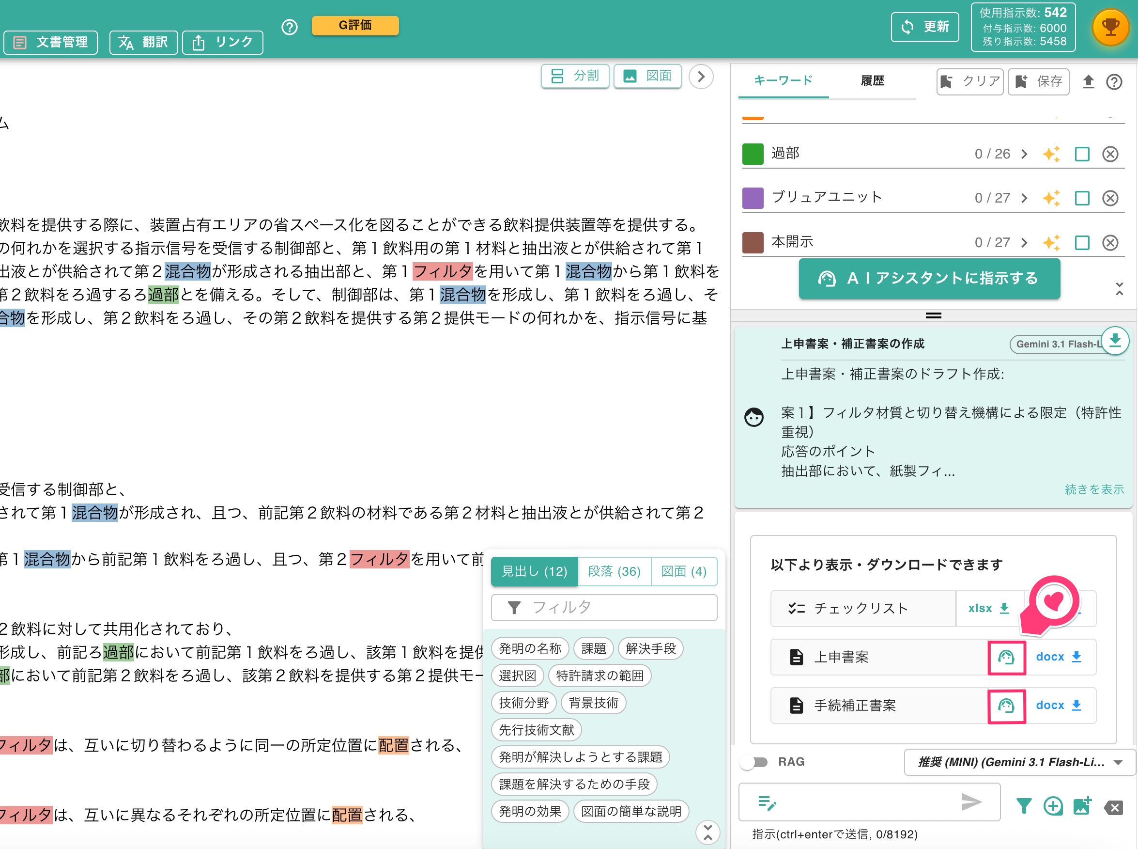Image resolution: width=1138 pixels, height=849 pixels.
Task: Jump to 特許請求の範囲 heading chip
Action: tap(600, 676)
